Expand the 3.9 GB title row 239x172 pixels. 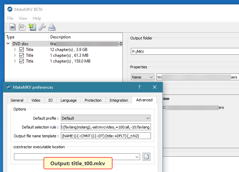15,50
